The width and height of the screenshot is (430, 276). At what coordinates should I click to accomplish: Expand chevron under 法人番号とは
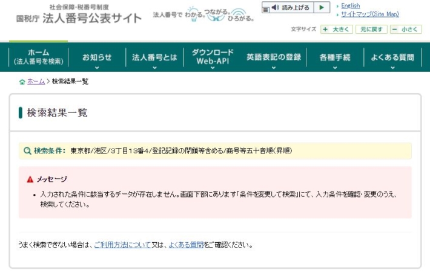154,68
